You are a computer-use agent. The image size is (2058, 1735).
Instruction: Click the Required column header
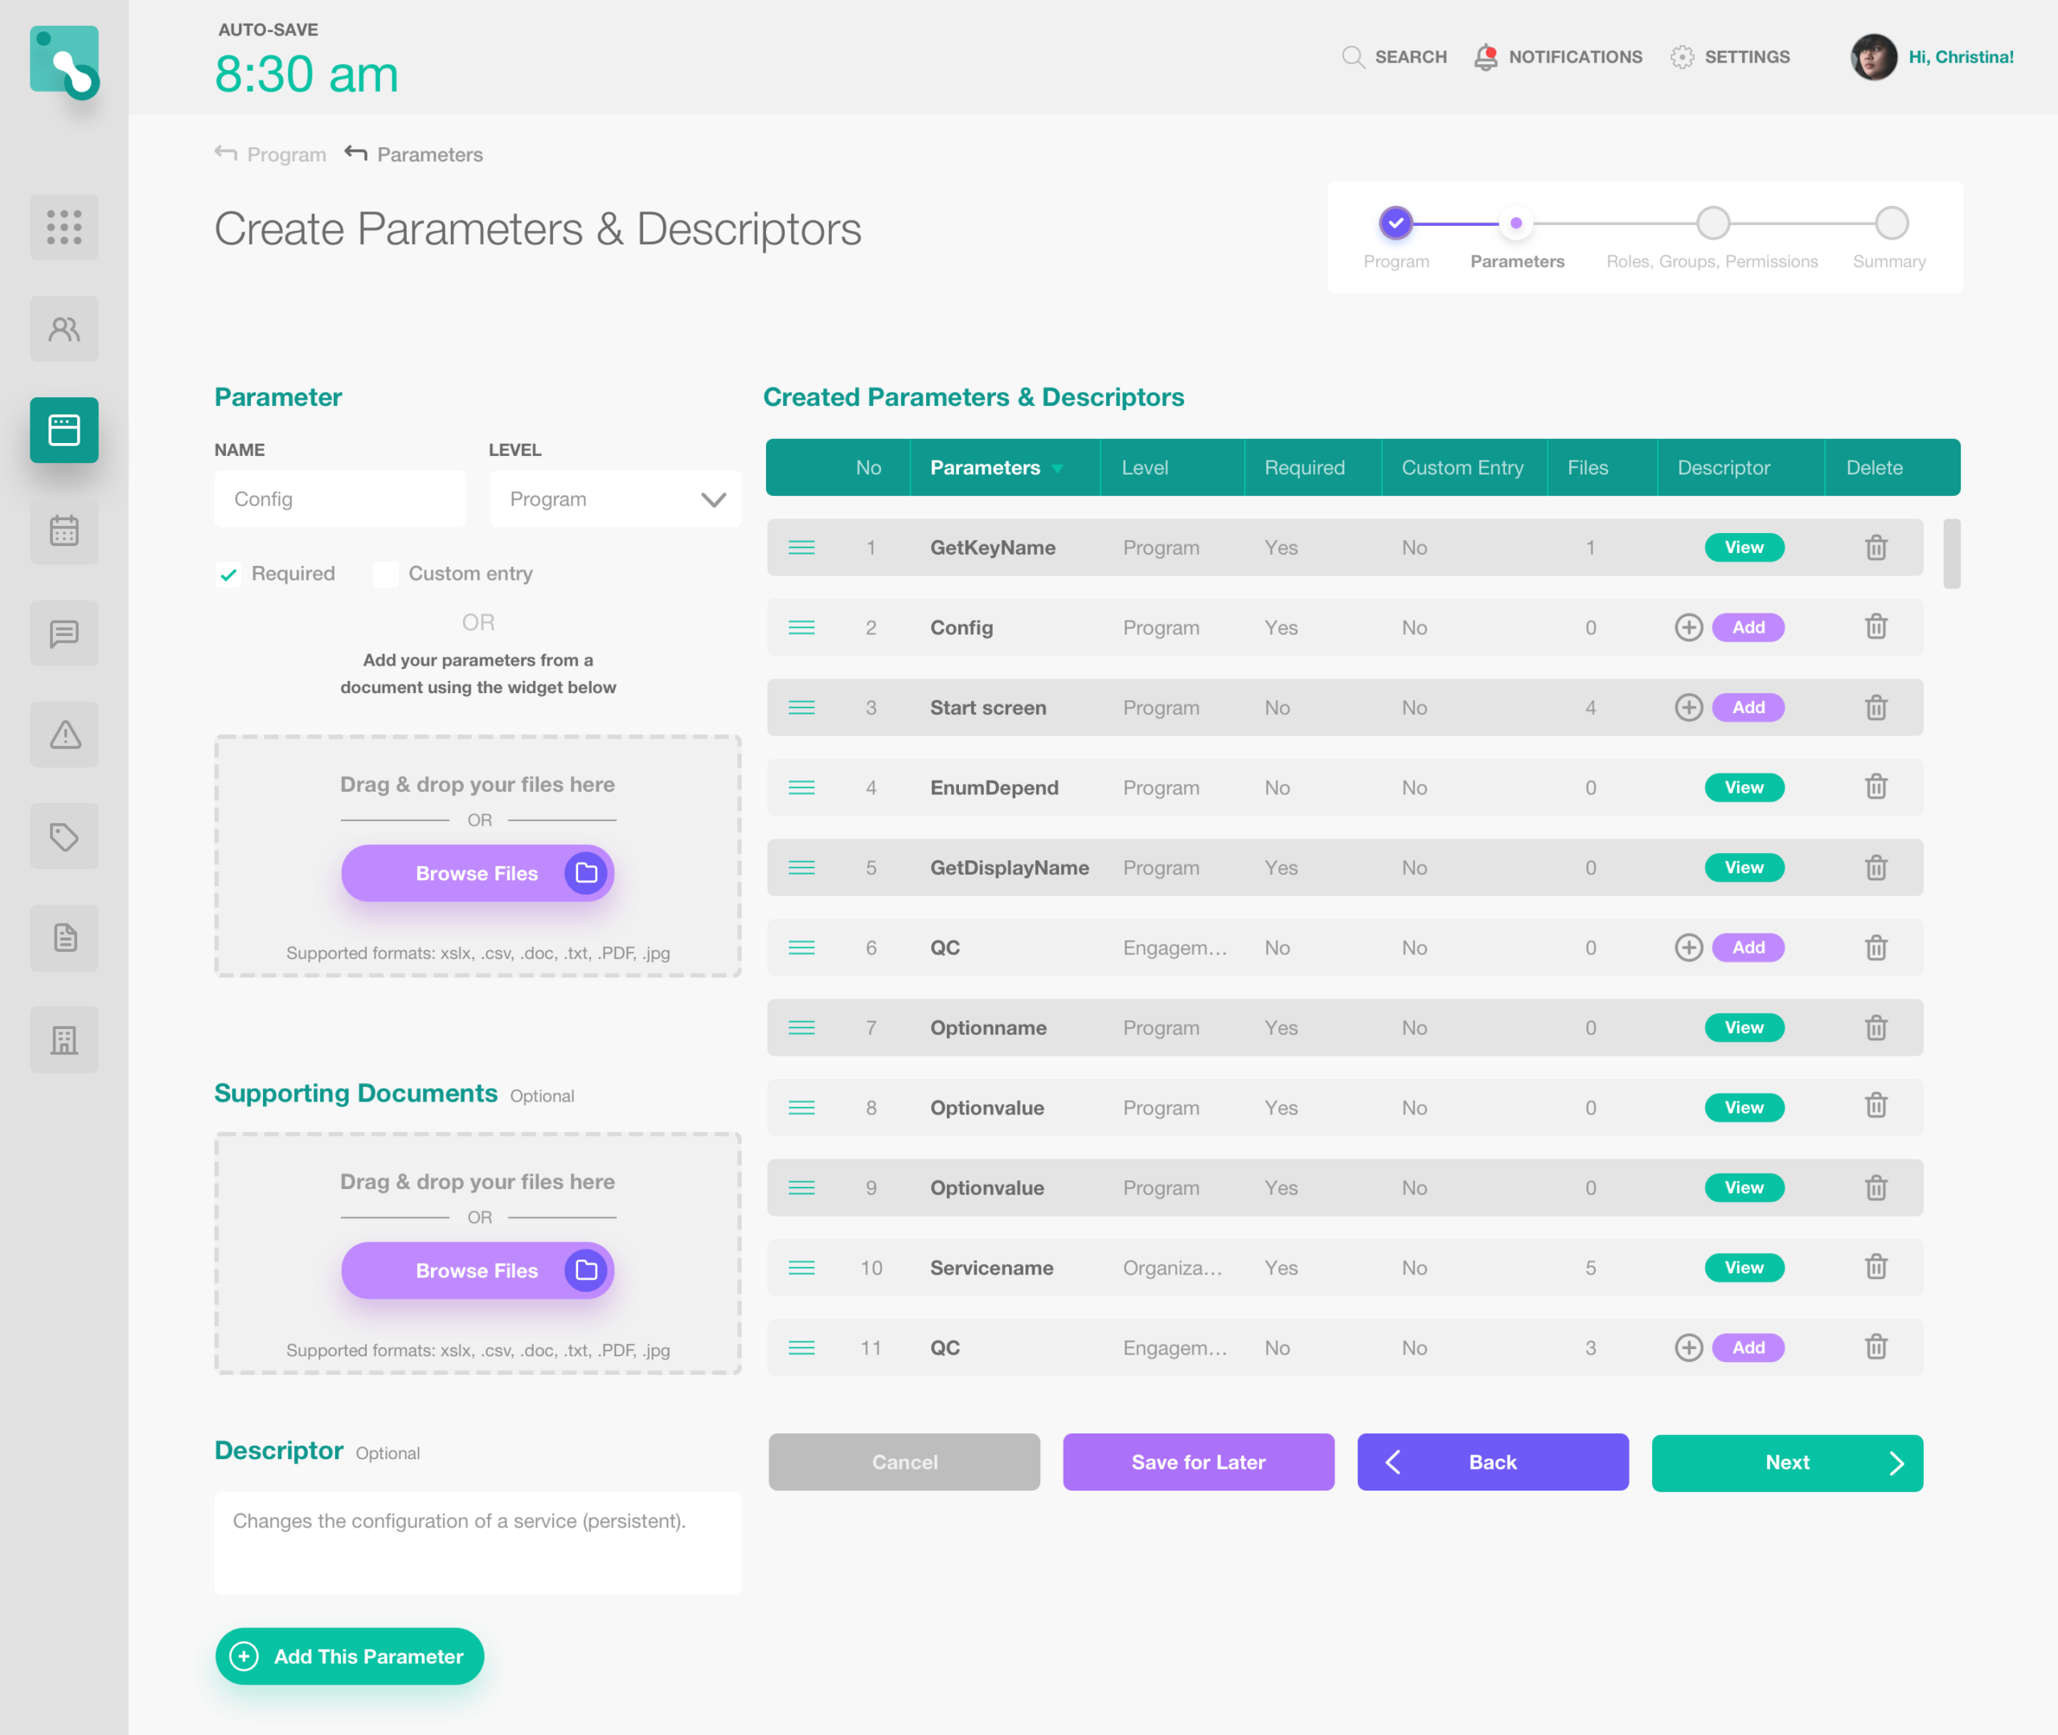click(x=1304, y=468)
